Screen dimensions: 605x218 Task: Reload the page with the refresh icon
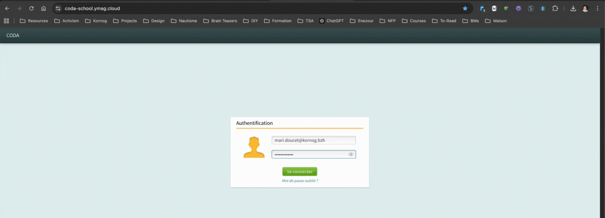point(31,8)
